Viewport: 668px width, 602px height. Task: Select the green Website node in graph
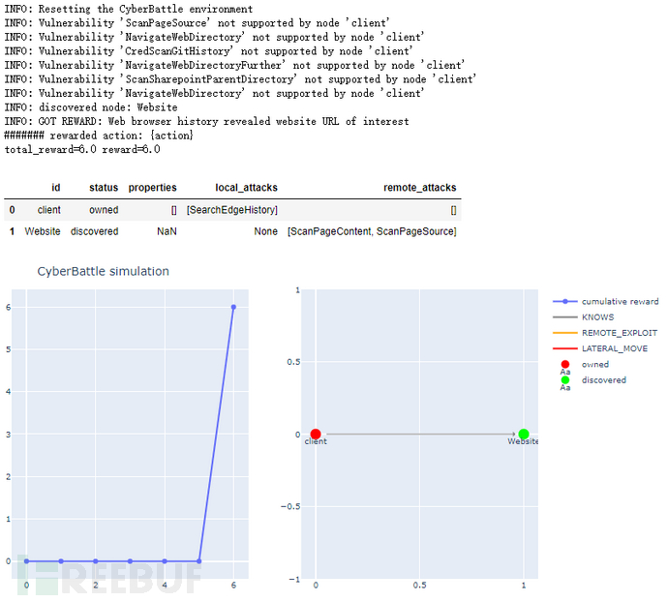point(524,435)
